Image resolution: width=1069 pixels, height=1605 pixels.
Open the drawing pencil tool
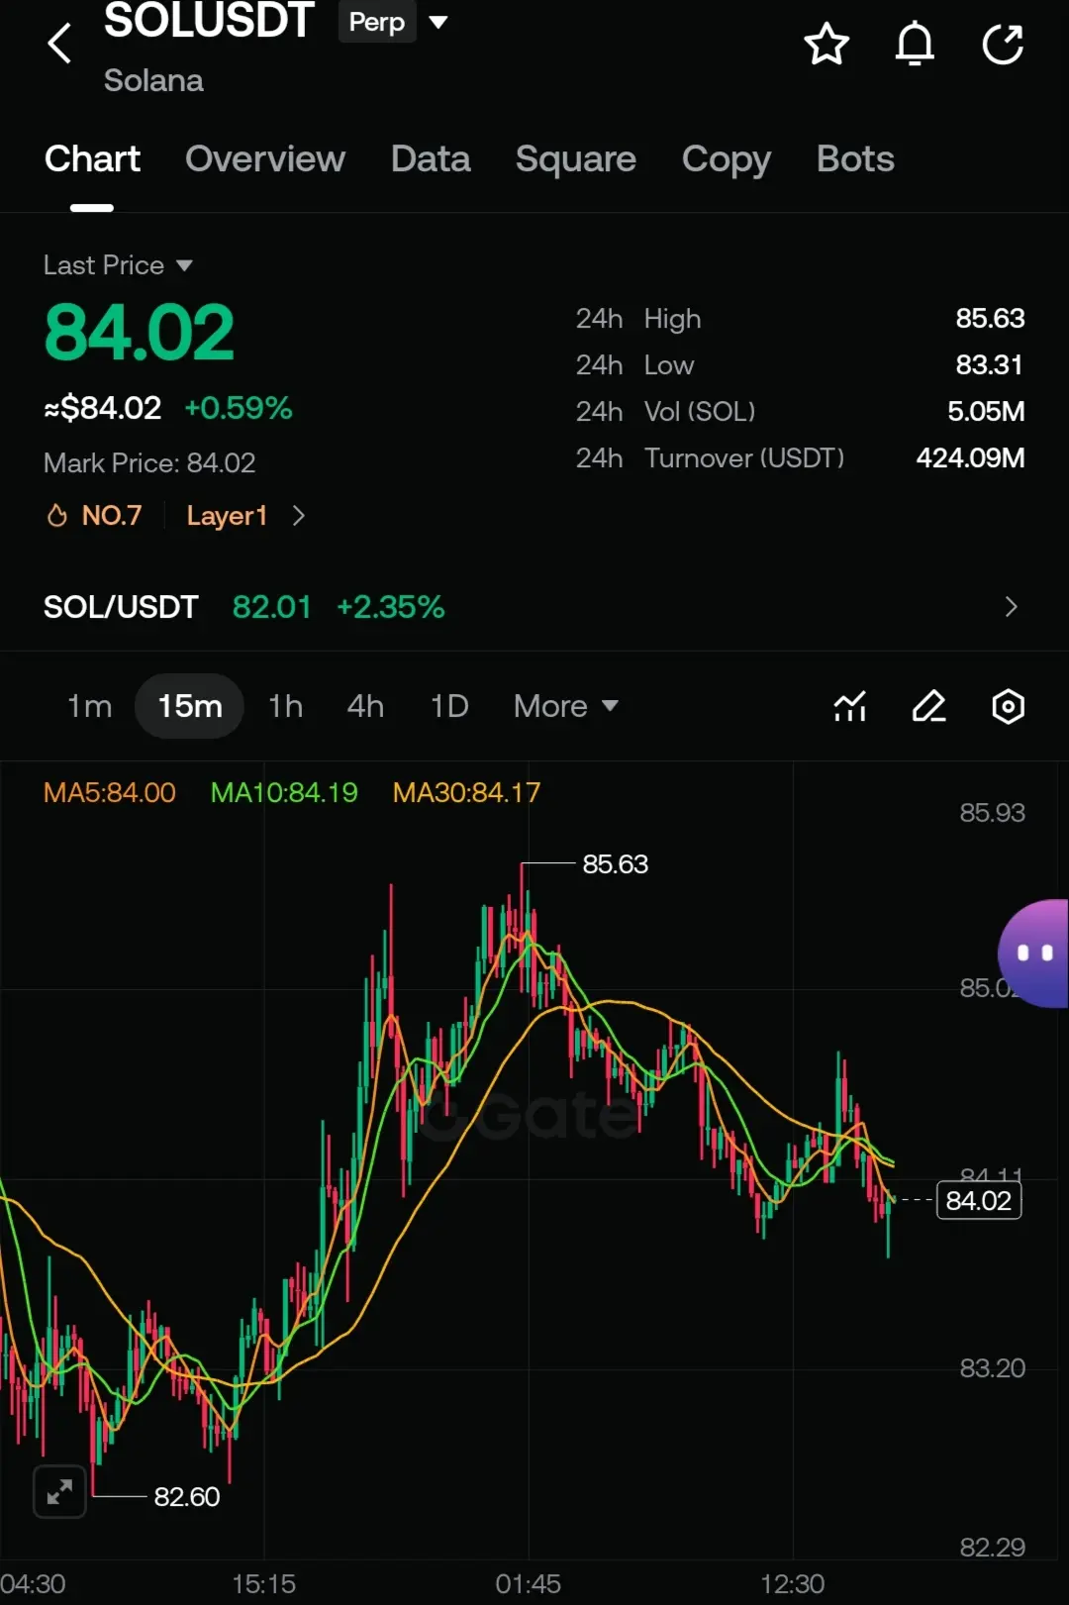pyautogui.click(x=928, y=706)
